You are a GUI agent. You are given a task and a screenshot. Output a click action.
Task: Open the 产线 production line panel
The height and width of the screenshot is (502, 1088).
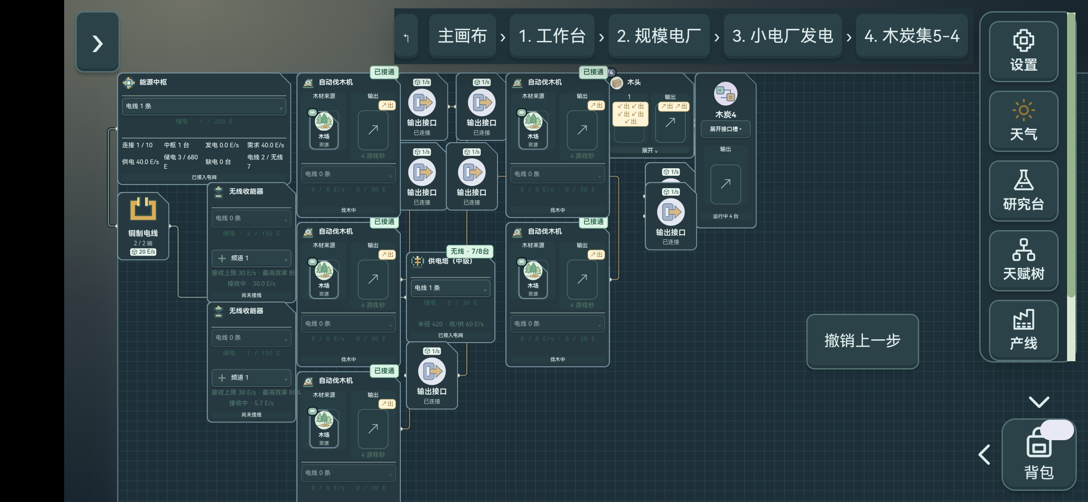pos(1023,330)
